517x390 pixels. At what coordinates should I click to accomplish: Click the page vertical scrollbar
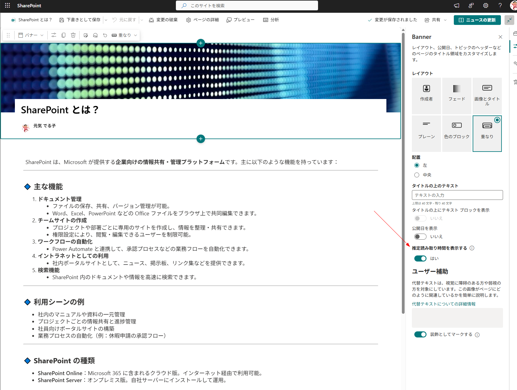tap(403, 173)
